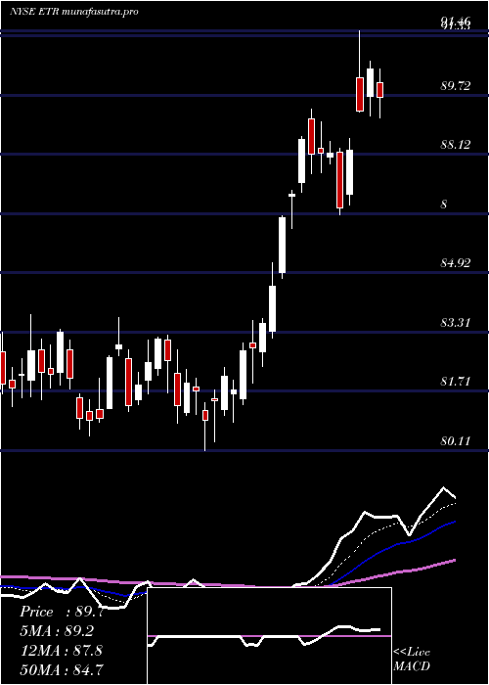The image size is (489, 685).
Task: Click the 89.72 price axis label
Action: click(456, 86)
